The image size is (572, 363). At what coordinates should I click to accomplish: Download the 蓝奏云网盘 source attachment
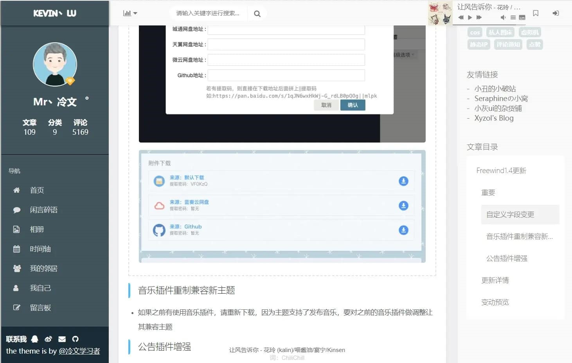(403, 206)
